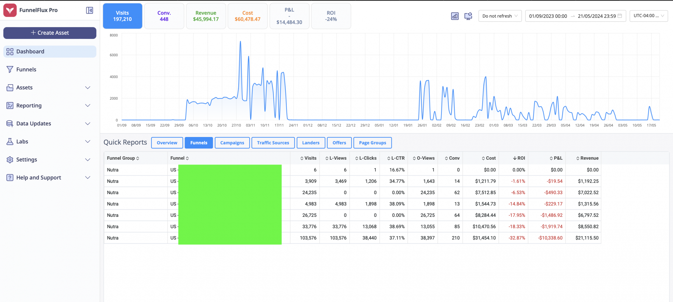Sort table by L-Views column

tap(336, 158)
